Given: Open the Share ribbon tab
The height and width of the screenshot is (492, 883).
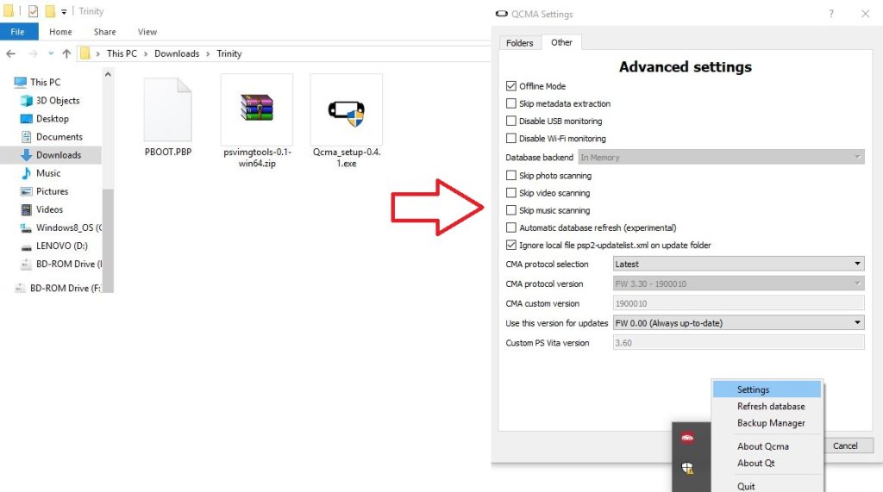Looking at the screenshot, I should [x=104, y=32].
